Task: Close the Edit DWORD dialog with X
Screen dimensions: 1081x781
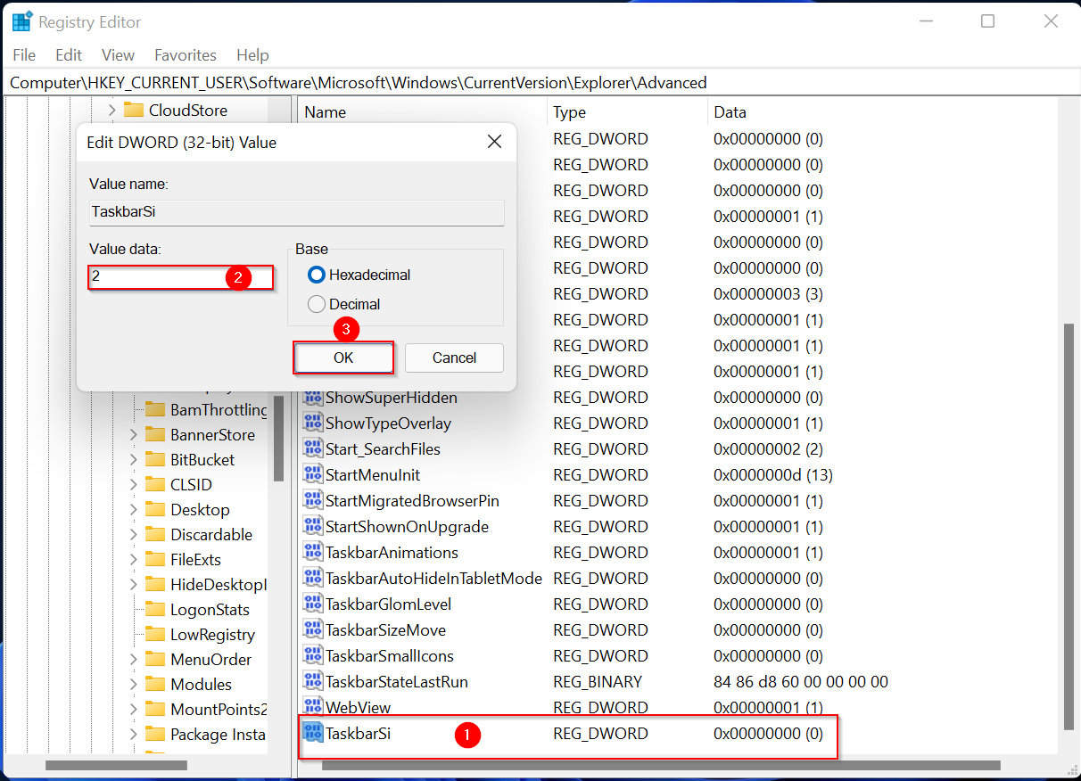Action: coord(494,142)
